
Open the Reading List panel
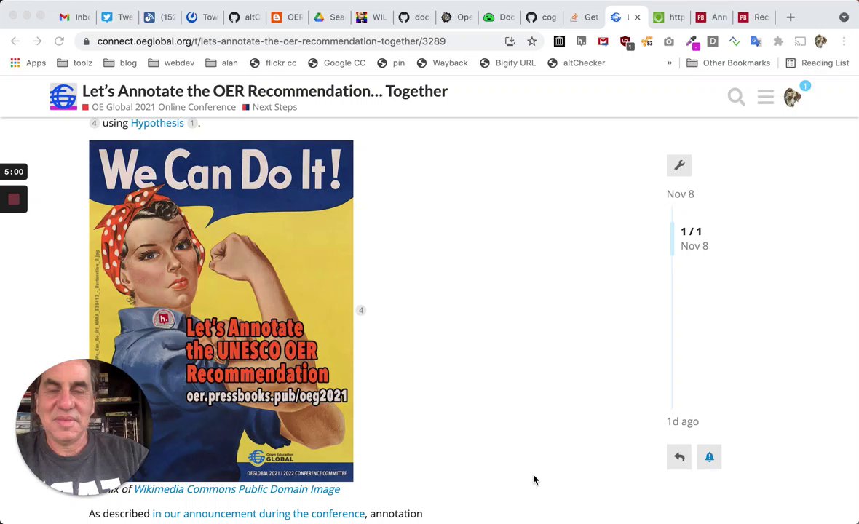pyautogui.click(x=818, y=63)
